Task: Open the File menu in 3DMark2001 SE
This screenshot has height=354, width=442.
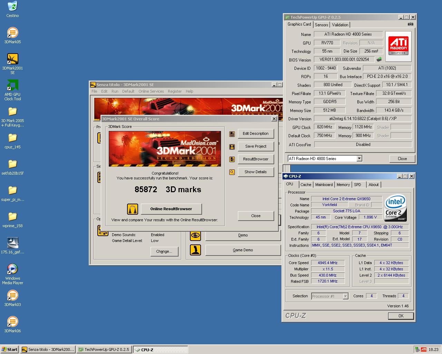Action: click(94, 91)
